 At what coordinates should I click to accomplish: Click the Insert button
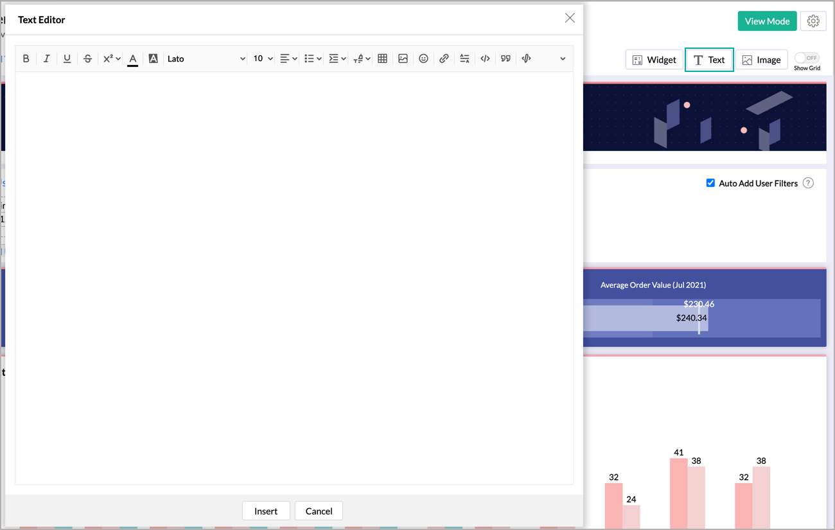tap(266, 511)
